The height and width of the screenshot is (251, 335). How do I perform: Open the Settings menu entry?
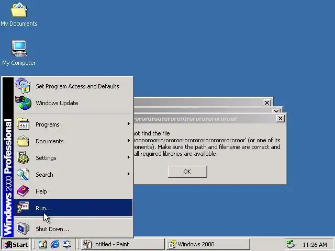tap(73, 158)
